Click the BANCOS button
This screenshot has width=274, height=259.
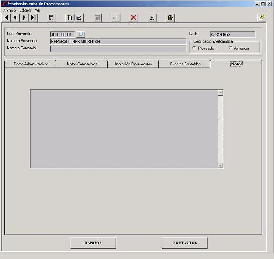[93, 243]
